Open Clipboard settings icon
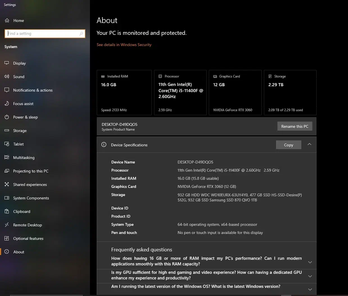This screenshot has height=296, width=348. coord(7,211)
